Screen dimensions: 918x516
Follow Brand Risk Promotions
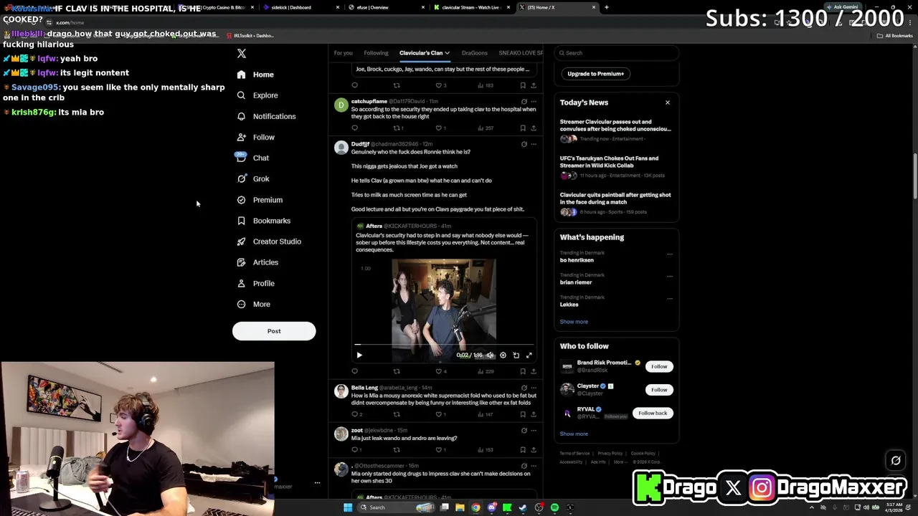click(x=659, y=366)
